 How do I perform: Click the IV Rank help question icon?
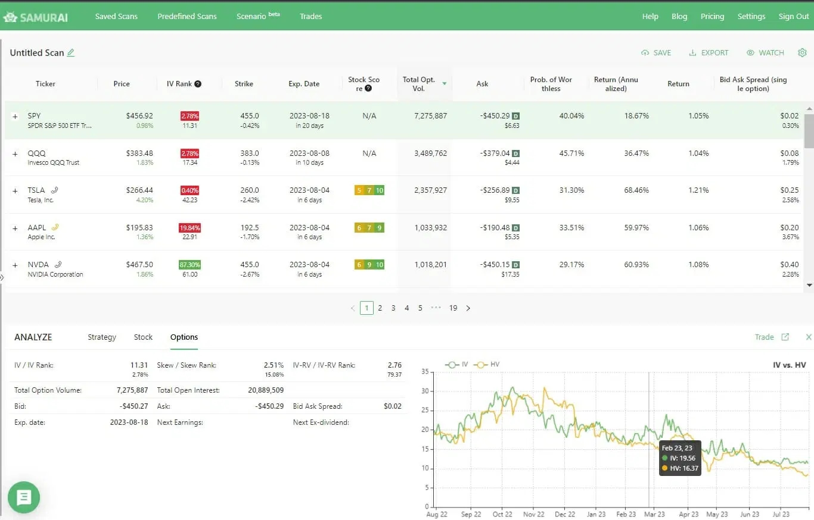coord(198,84)
